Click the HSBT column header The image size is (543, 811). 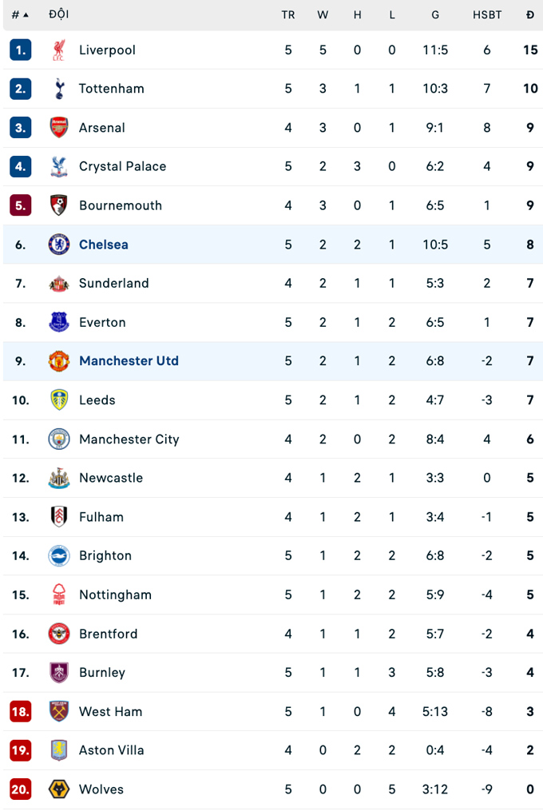(x=487, y=14)
